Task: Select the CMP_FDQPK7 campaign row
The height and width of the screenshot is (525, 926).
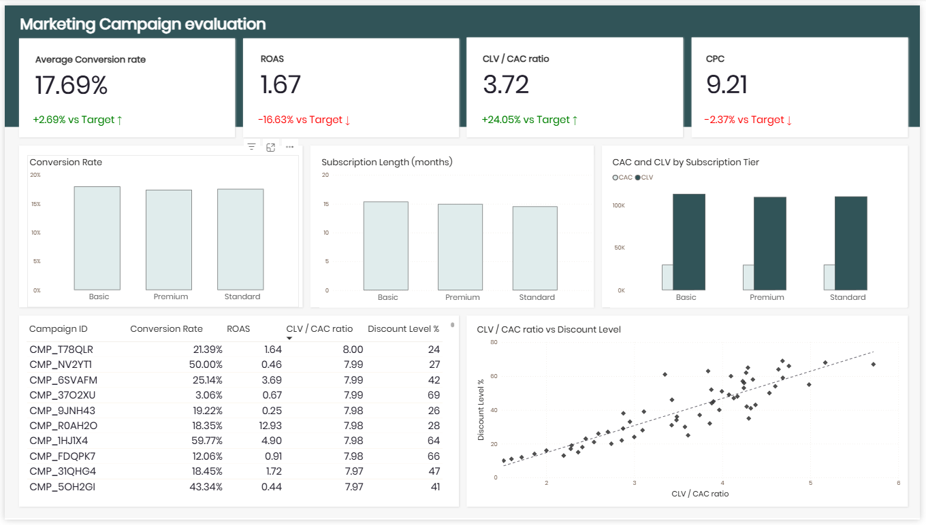Action: click(235, 456)
